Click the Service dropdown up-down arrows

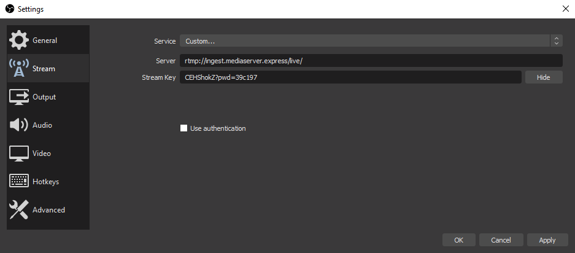(x=557, y=41)
